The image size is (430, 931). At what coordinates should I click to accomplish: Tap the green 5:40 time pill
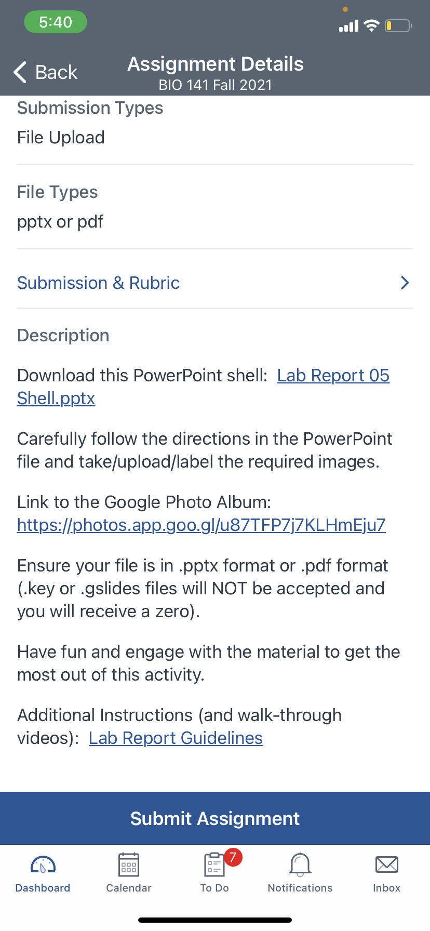click(56, 22)
